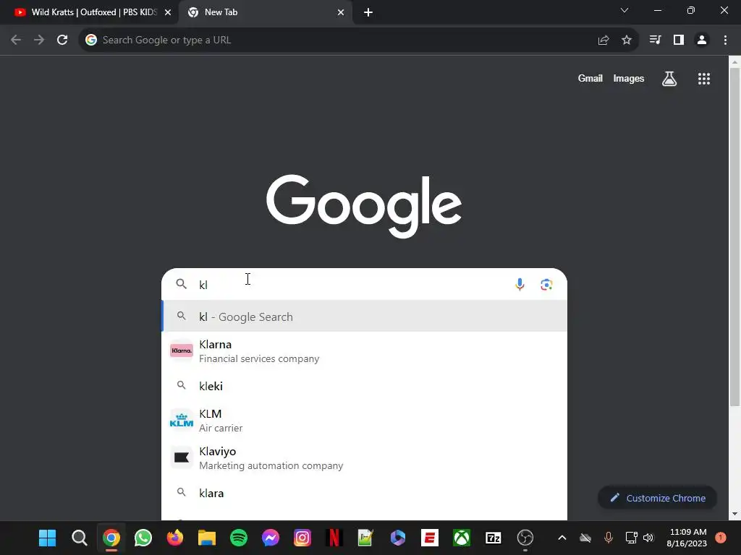Bookmark this tab with the star icon
The height and width of the screenshot is (555, 741).
[627, 40]
